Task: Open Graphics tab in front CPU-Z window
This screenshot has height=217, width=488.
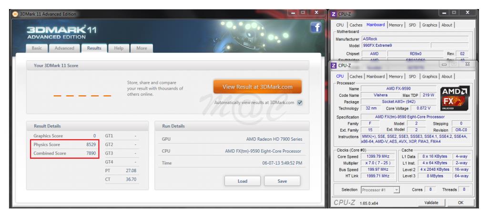Action: click(x=429, y=76)
